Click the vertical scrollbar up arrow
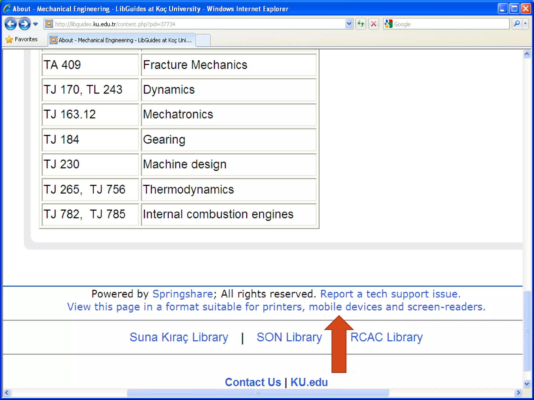This screenshot has height=400, width=534. coord(527,54)
